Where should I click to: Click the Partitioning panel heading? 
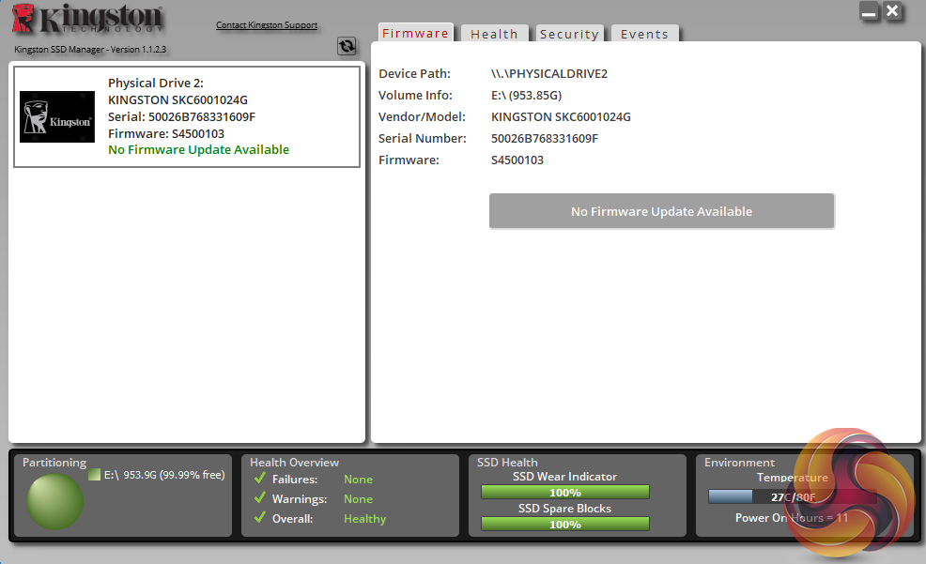(x=54, y=462)
